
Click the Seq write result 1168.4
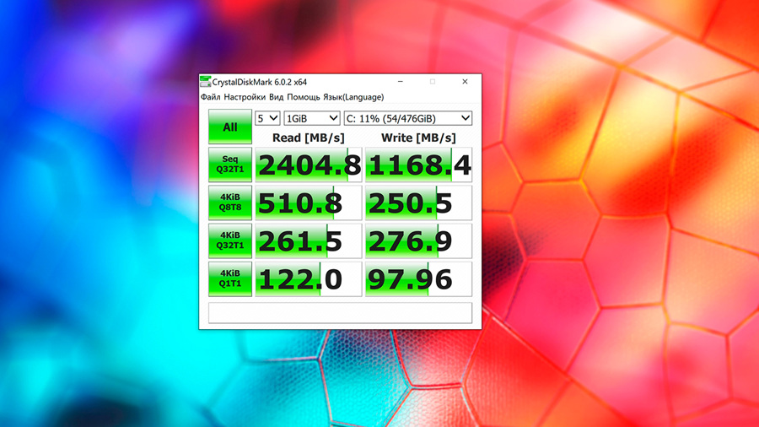pyautogui.click(x=418, y=165)
